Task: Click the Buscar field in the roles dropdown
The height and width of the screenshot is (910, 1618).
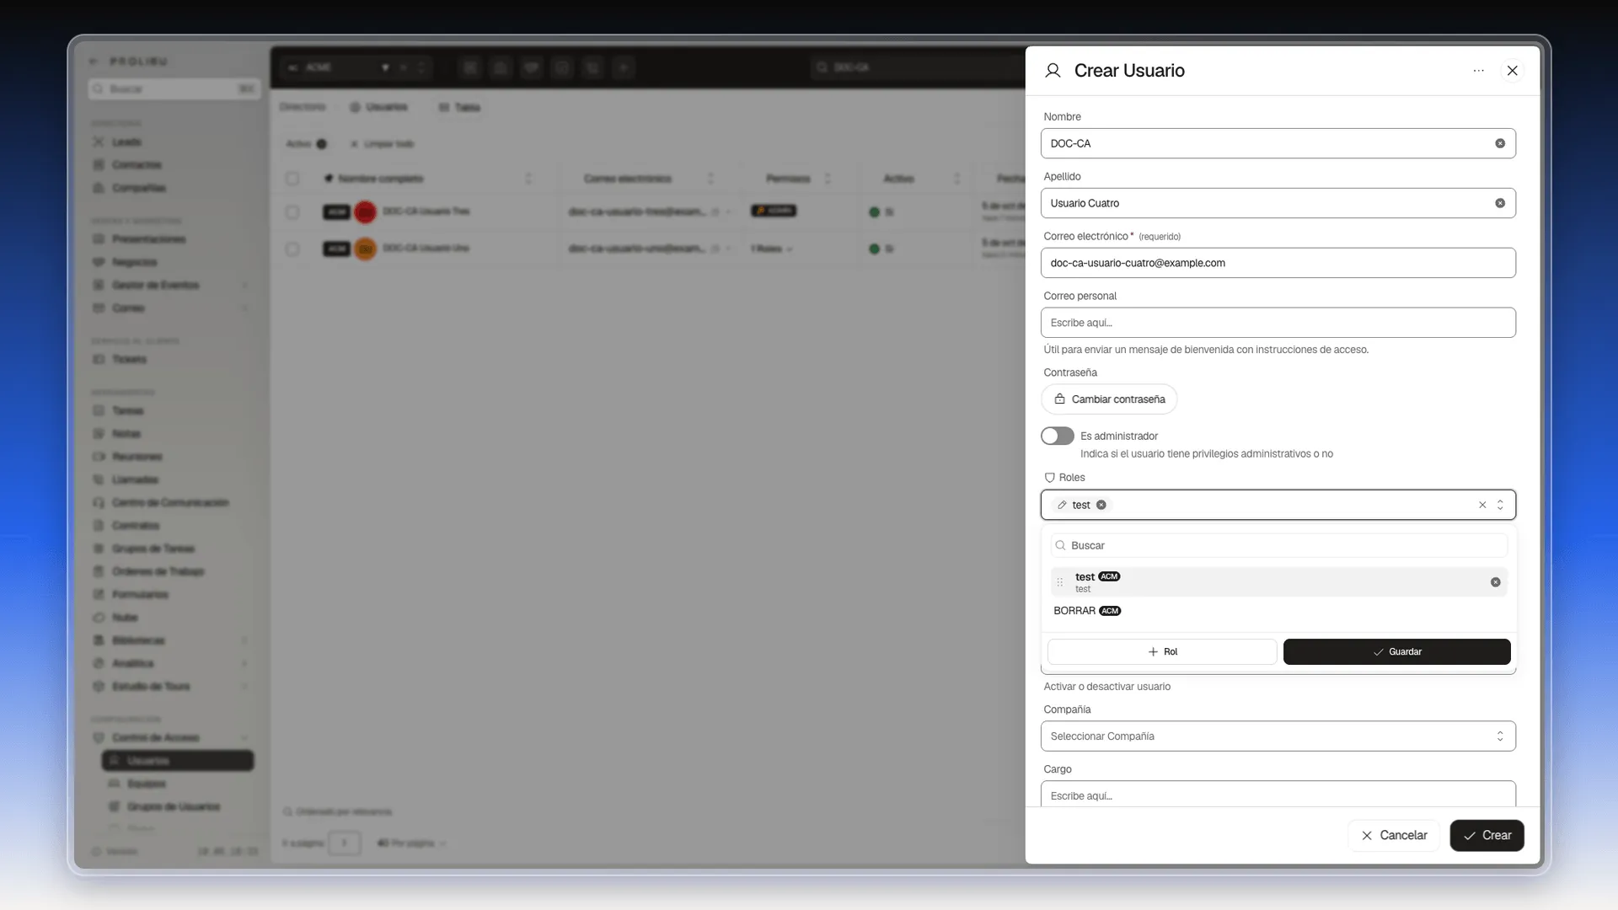Action: pos(1278,546)
